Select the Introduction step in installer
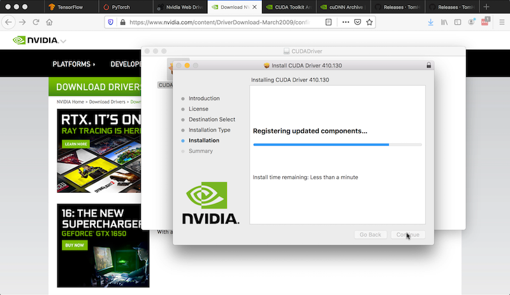This screenshot has height=295, width=510. [x=204, y=99]
